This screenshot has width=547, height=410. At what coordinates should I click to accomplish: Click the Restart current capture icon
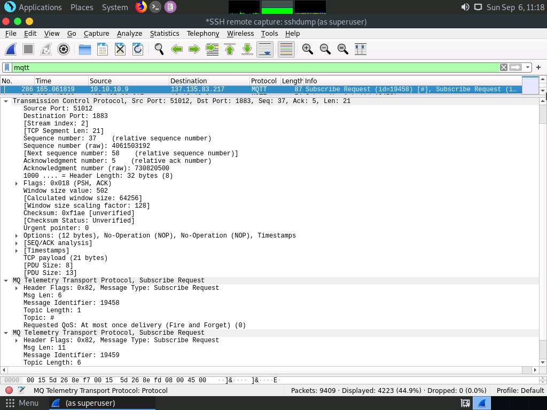(x=45, y=49)
